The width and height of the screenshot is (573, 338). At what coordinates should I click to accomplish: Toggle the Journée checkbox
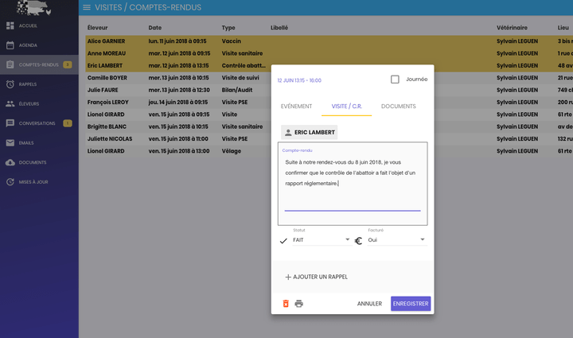395,79
